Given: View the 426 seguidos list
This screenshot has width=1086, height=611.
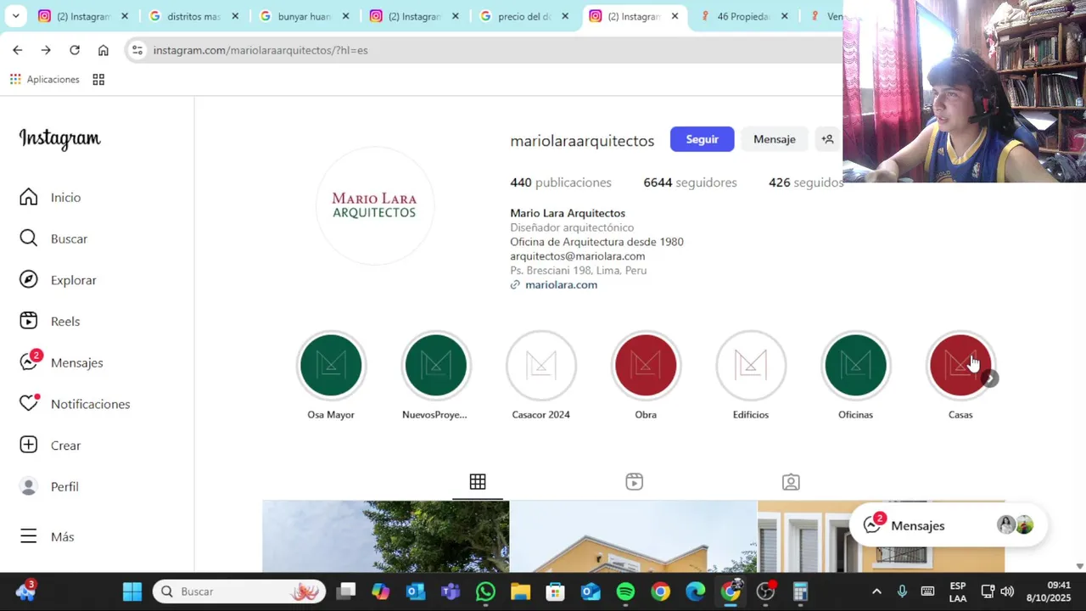Looking at the screenshot, I should 805,182.
